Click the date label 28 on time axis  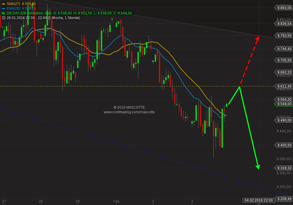click(41, 201)
